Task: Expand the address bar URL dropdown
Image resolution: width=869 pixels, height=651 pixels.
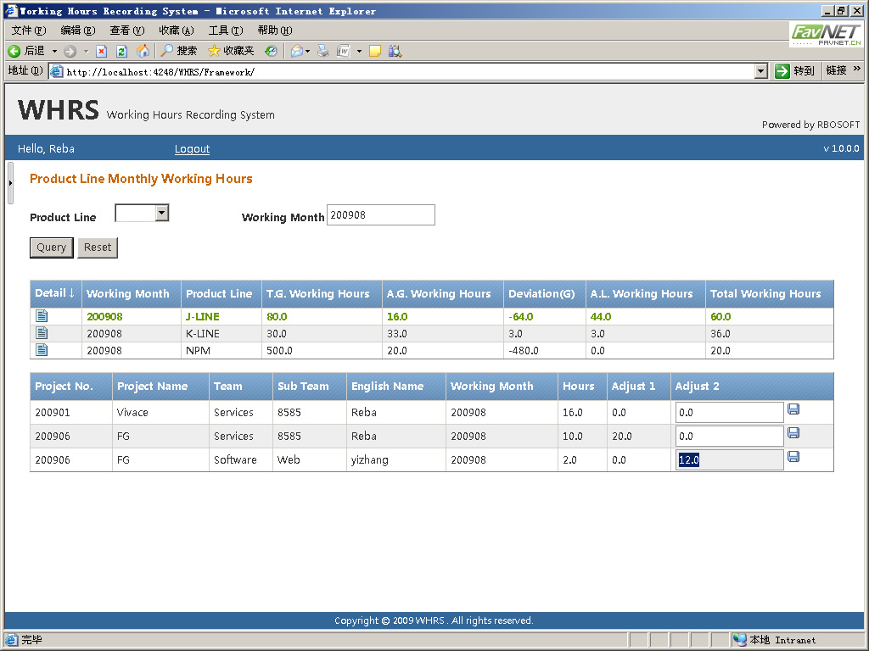Action: [x=761, y=71]
